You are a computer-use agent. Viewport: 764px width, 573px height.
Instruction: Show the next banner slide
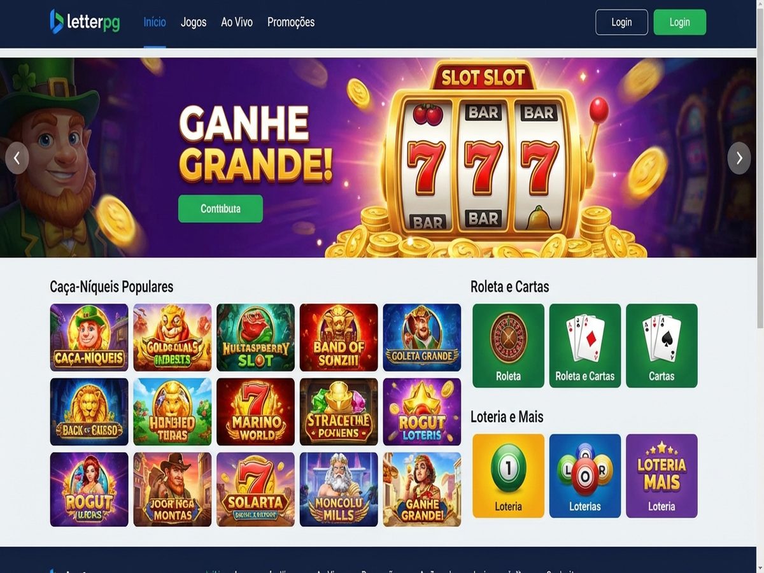click(x=739, y=158)
